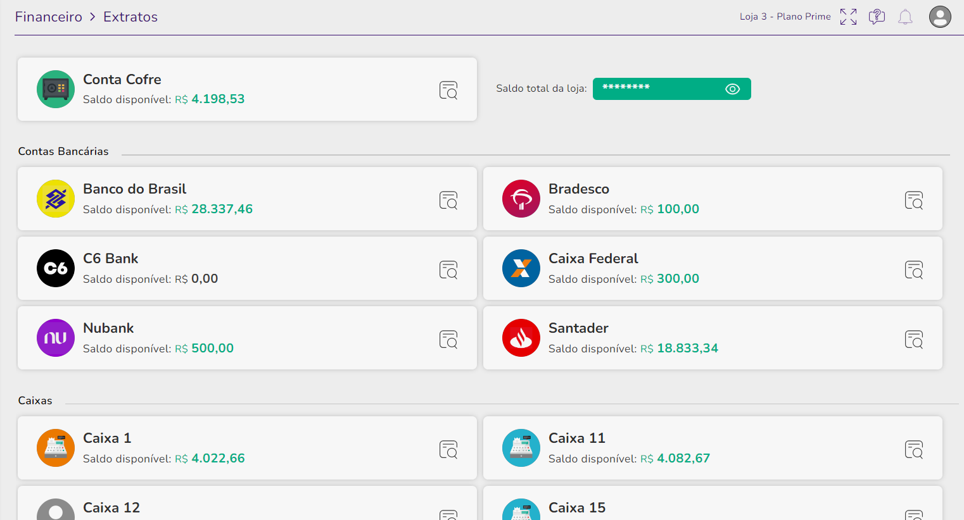The height and width of the screenshot is (520, 964).
Task: Select Bradesco account title
Action: pos(579,189)
